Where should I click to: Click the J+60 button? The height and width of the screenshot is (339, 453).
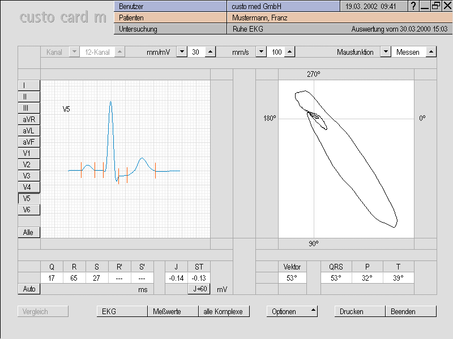coord(199,289)
